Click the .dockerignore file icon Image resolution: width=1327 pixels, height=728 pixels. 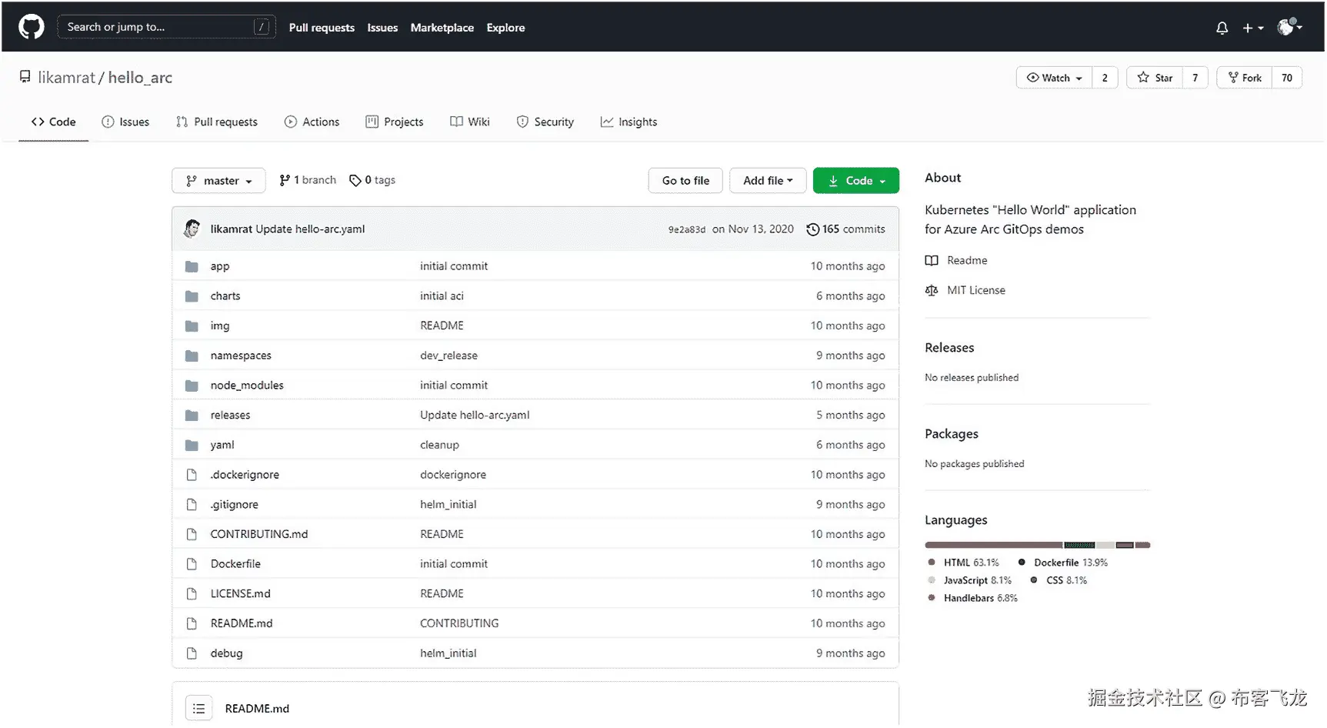pyautogui.click(x=192, y=475)
